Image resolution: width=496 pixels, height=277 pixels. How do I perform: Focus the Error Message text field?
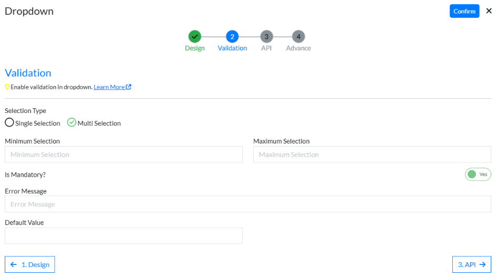[x=247, y=204]
